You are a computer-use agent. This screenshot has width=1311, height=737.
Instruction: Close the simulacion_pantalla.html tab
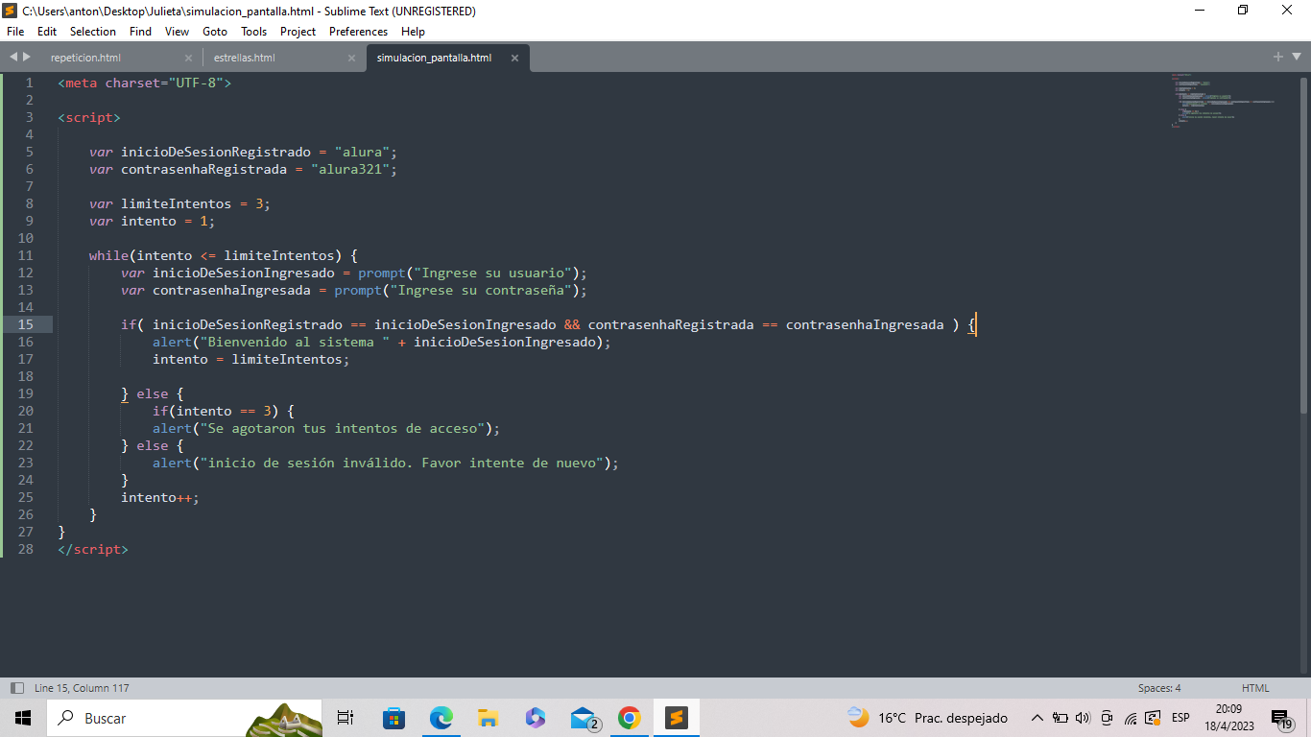pos(514,58)
